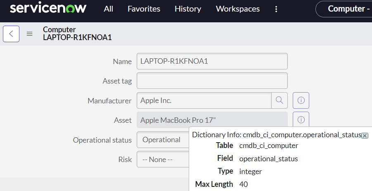The height and width of the screenshot is (191, 372).
Task: Click the Asset tag label
Action: (117, 81)
